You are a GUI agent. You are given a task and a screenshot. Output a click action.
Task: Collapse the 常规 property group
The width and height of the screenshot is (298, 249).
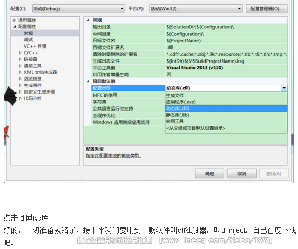point(88,20)
